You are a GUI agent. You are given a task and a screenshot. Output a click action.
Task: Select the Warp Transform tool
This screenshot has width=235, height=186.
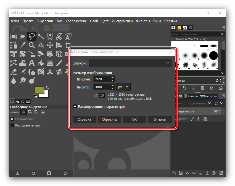pos(23,63)
